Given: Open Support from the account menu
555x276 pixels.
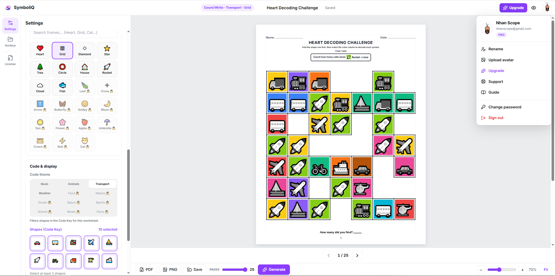Looking at the screenshot, I should (x=514, y=81).
